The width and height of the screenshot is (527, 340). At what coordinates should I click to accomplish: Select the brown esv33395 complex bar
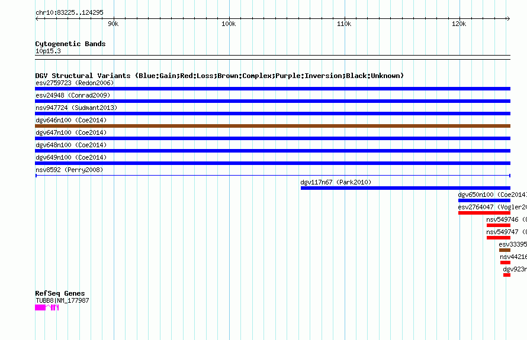505,250
